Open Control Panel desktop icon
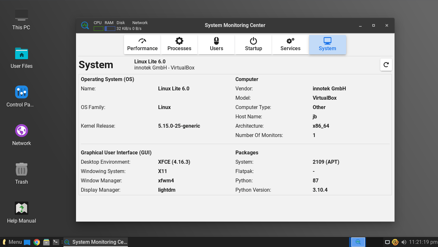This screenshot has width=438, height=247. pos(20,96)
